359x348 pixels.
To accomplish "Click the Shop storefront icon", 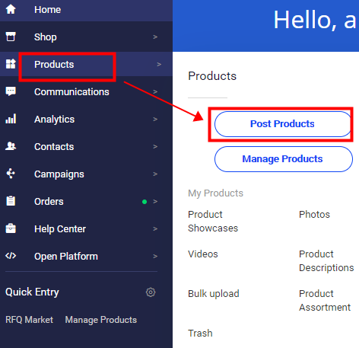I will (11, 37).
